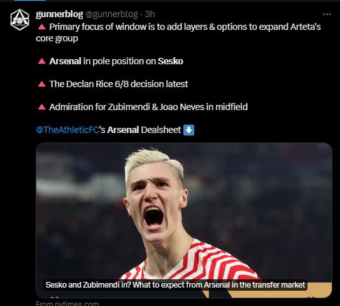Click the @gunnerblog handle
Image resolution: width=340 pixels, height=306 pixels.
coord(111,14)
